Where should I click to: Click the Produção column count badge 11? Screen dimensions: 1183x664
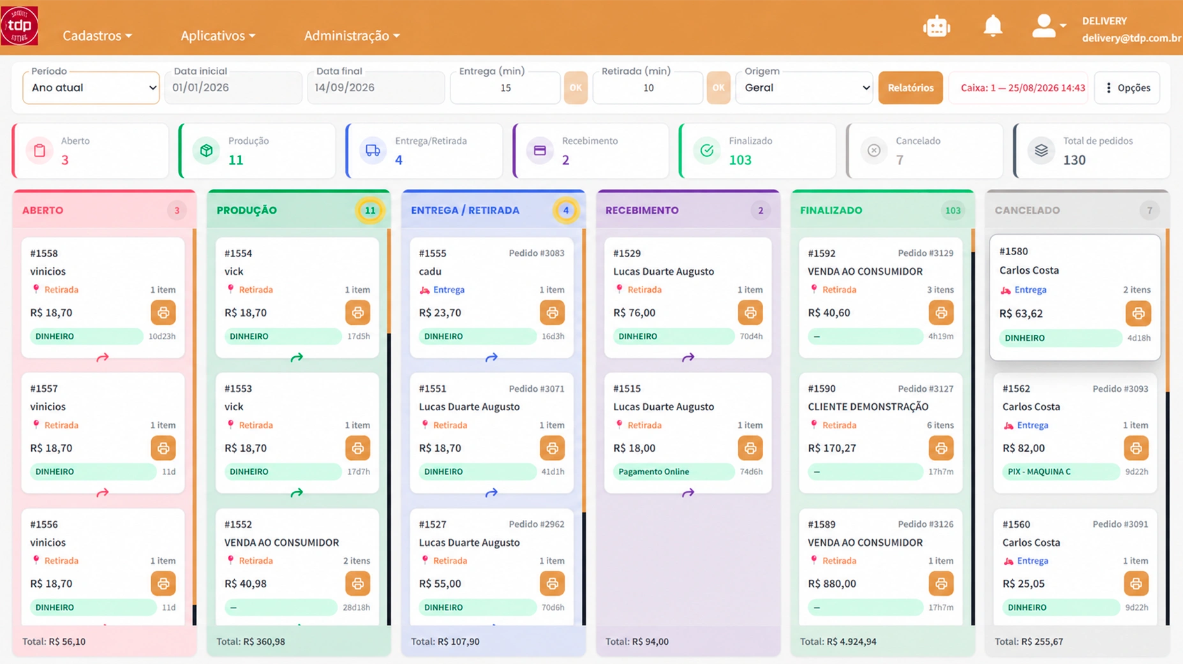point(370,210)
